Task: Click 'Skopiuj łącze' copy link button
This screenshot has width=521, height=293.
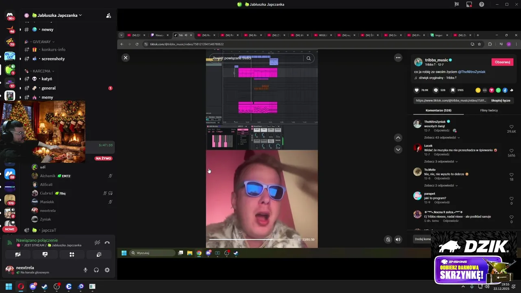Action: coord(501,101)
